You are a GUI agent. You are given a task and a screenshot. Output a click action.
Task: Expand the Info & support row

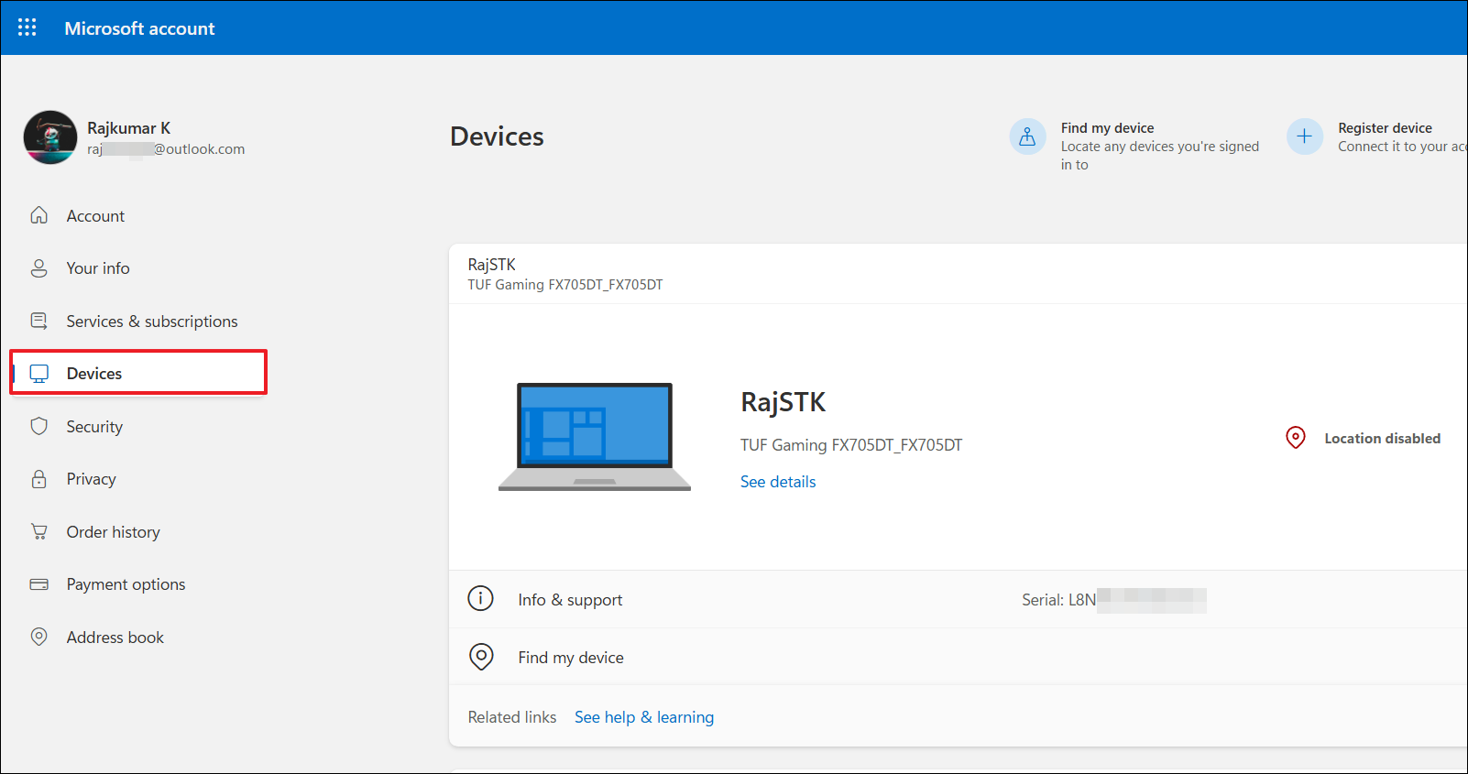click(x=570, y=600)
